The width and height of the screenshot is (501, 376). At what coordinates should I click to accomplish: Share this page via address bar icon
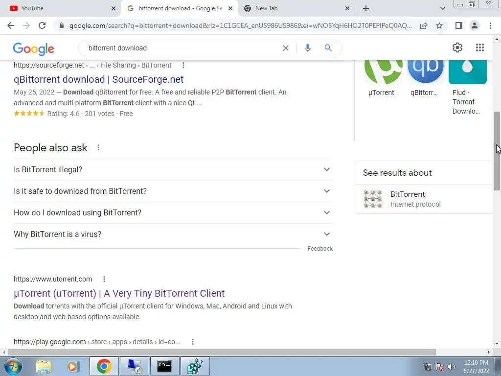click(x=424, y=25)
